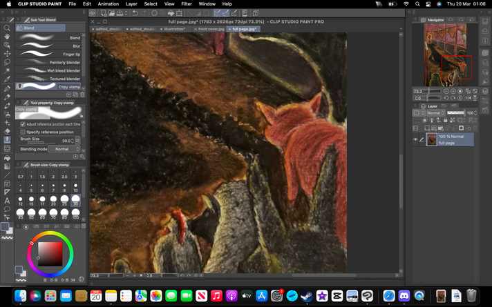492x307 pixels.
Task: Open the Filter menu
Action: coord(187,4)
